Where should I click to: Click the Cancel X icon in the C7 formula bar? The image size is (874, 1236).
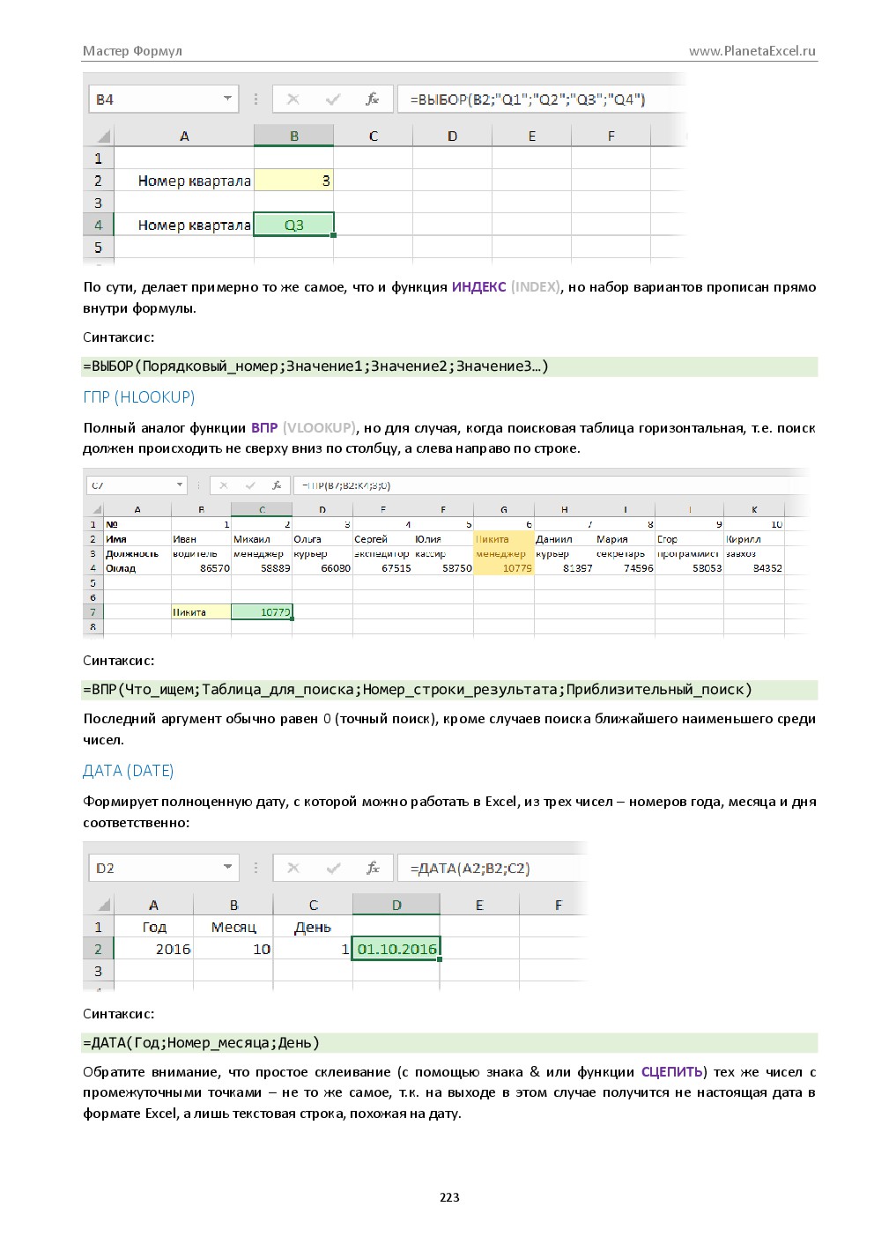pyautogui.click(x=224, y=485)
